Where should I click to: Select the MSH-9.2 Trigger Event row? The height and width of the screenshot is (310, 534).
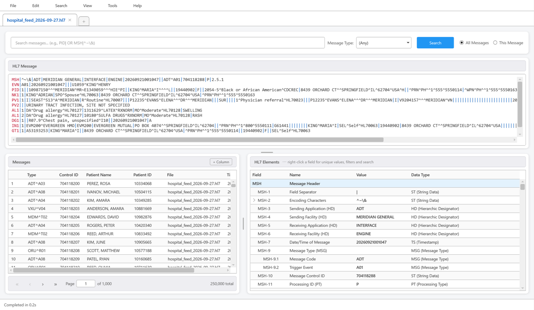tap(385, 267)
